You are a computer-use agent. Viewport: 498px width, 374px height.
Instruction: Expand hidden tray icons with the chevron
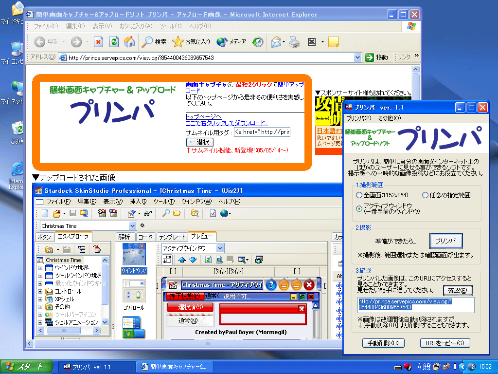(x=462, y=367)
